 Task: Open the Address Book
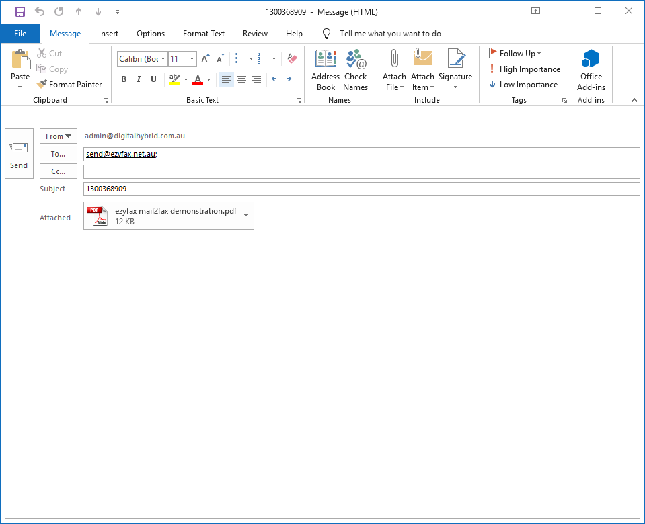[326, 70]
